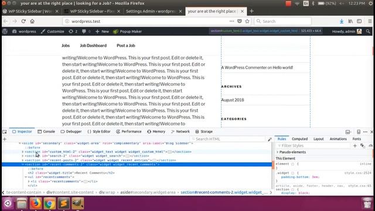
Task: Click the Search HTML field
Action: [x=228, y=139]
